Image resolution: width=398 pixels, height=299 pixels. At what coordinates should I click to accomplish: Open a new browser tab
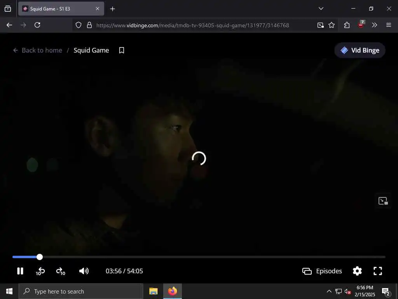point(112,9)
